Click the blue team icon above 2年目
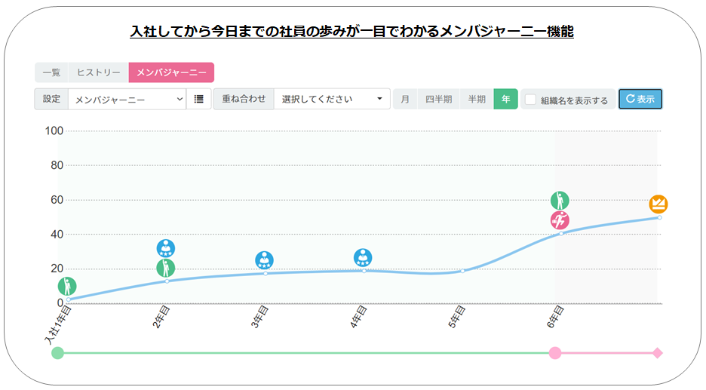Viewport: 706px width, 390px height. click(x=166, y=248)
